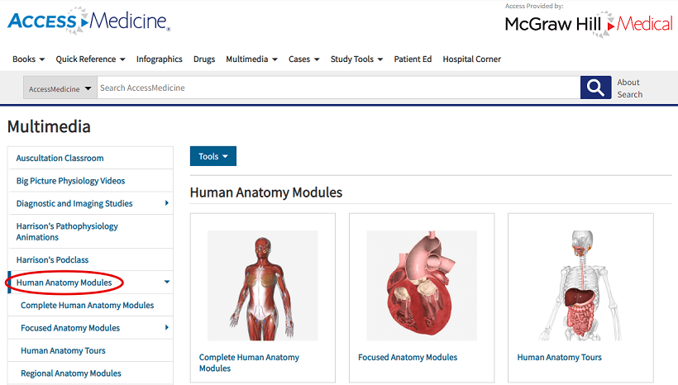The height and width of the screenshot is (385, 678).
Task: Open the AccessMedicine logo homepage
Action: coord(89,21)
